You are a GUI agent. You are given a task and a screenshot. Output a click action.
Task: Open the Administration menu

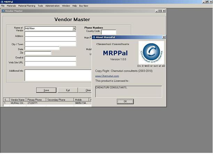tap(53, 6)
